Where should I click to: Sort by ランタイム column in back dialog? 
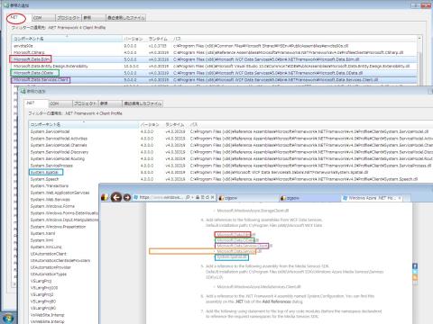159,39
